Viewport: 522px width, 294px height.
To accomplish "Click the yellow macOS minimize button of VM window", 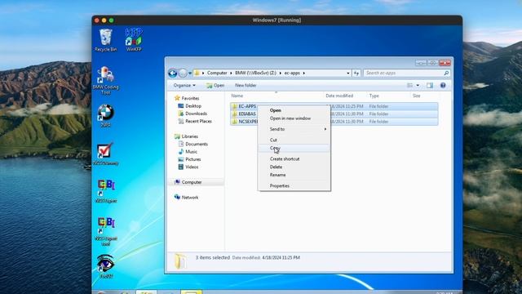I will pyautogui.click(x=104, y=20).
